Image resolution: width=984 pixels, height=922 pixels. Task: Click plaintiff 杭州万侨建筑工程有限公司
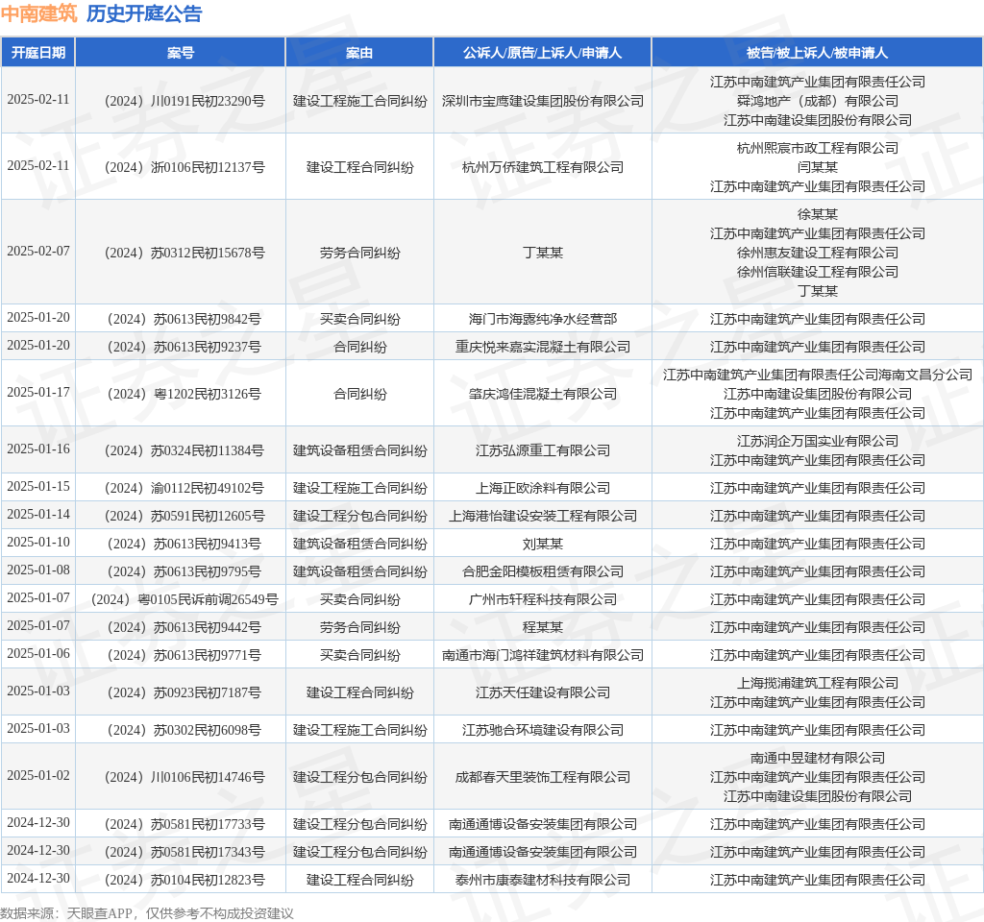click(x=543, y=167)
